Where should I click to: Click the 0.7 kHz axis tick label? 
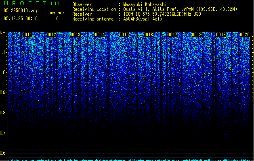3,133
